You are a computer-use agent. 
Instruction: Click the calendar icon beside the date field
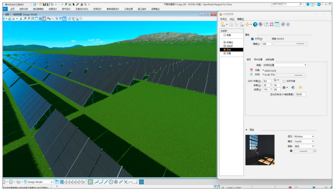tap(251, 70)
